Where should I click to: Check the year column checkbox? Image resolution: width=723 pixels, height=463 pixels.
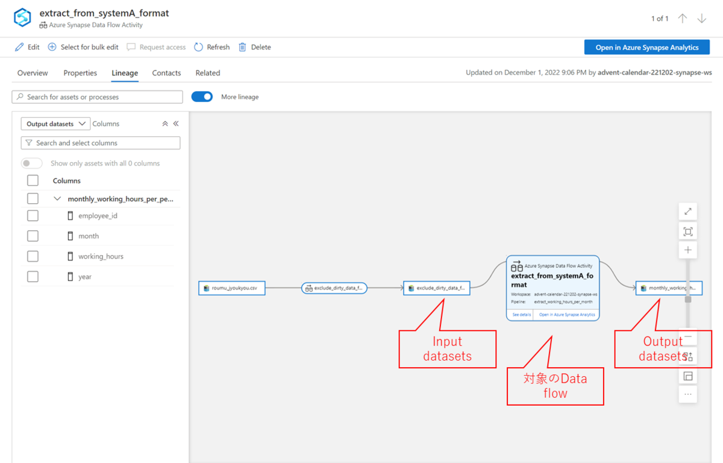click(x=33, y=277)
